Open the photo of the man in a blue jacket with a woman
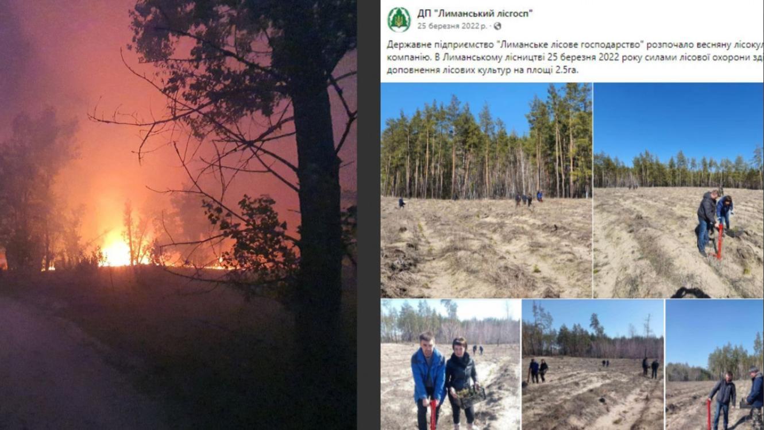 pos(450,364)
